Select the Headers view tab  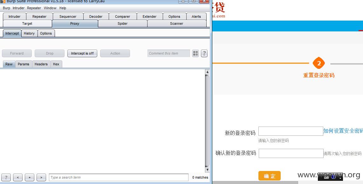41,64
